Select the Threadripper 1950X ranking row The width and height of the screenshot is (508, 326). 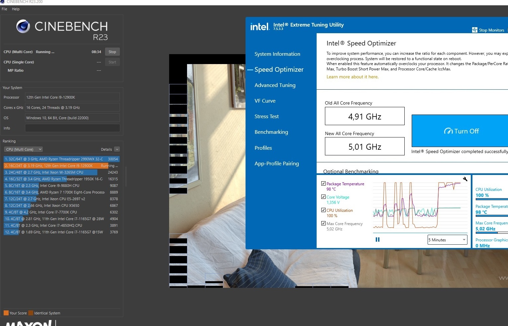click(61, 179)
